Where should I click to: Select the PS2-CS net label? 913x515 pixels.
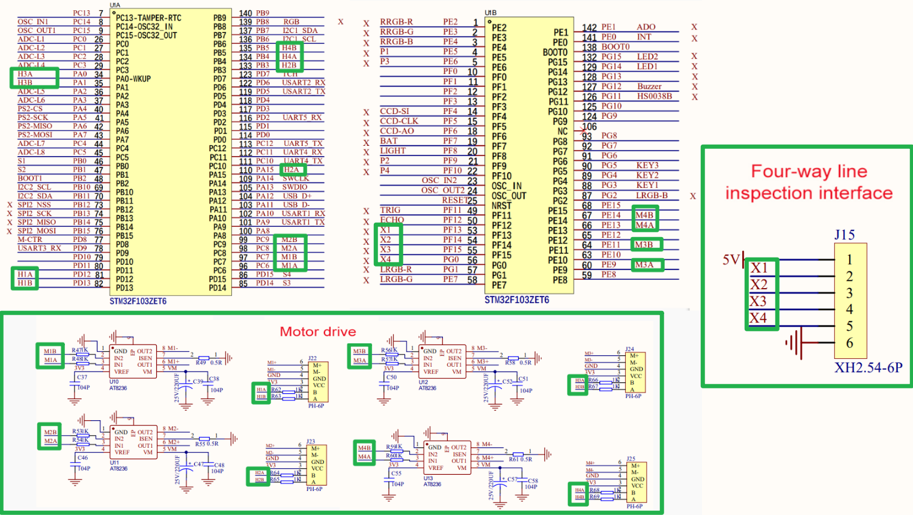30,109
